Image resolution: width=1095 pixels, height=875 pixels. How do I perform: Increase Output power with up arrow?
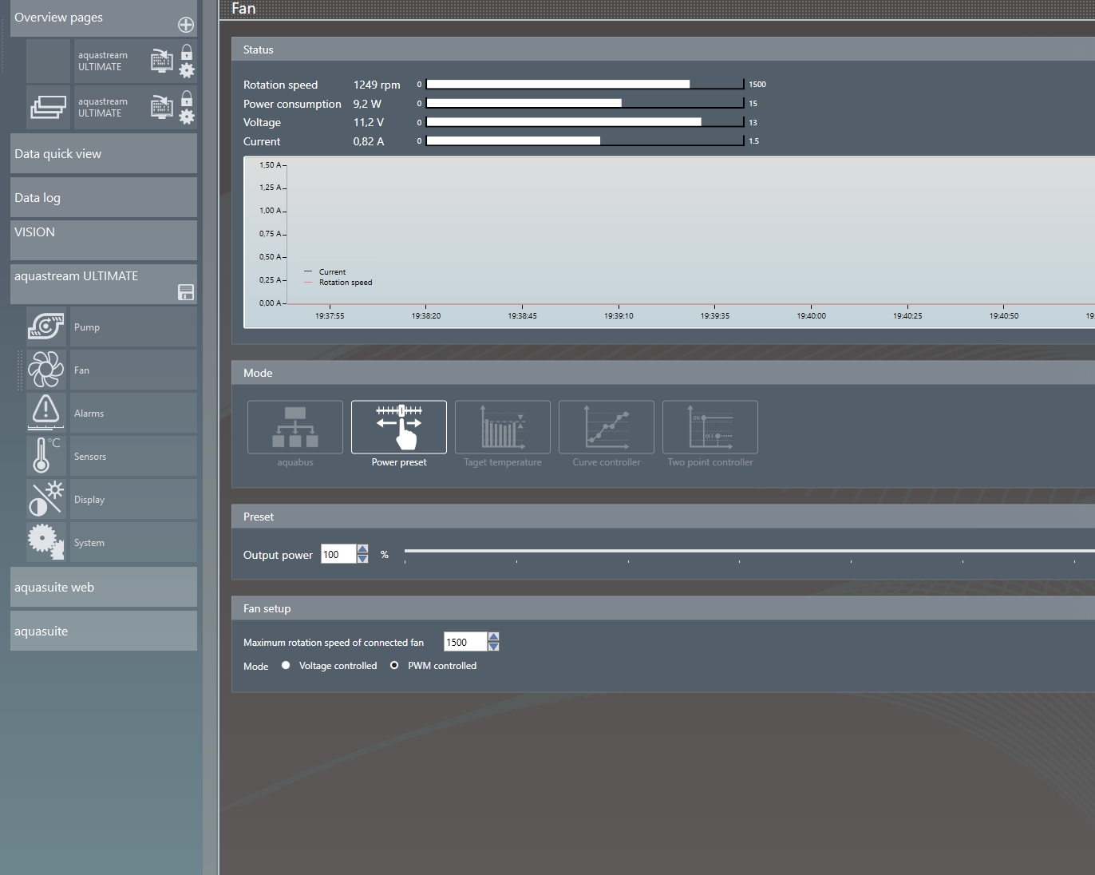click(x=362, y=549)
